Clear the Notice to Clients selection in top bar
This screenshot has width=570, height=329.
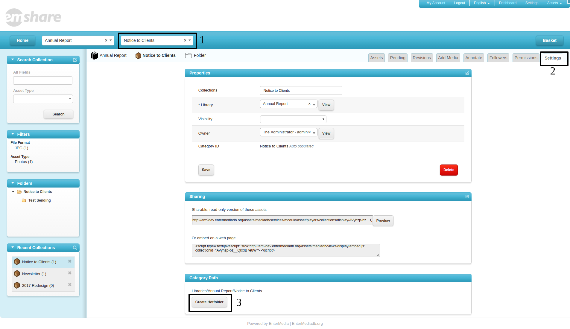[185, 40]
